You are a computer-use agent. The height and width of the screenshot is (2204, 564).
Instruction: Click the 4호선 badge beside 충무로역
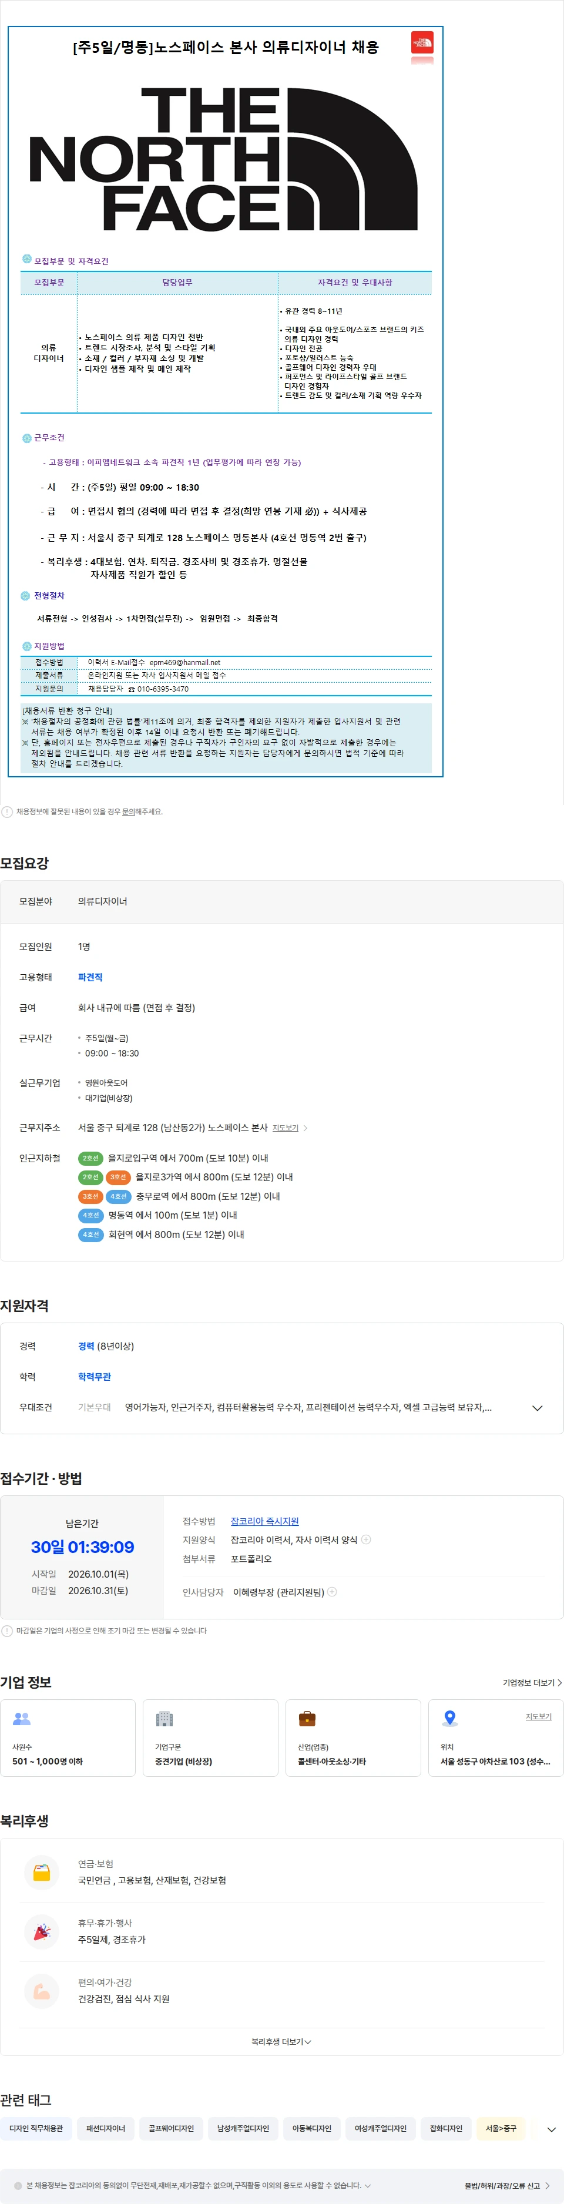tap(118, 1196)
